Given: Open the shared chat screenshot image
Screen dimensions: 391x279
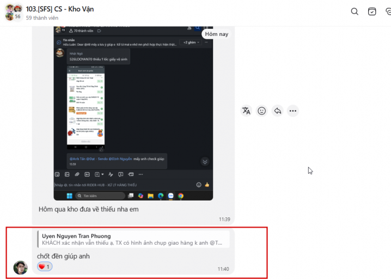Looking at the screenshot, I should [133, 113].
